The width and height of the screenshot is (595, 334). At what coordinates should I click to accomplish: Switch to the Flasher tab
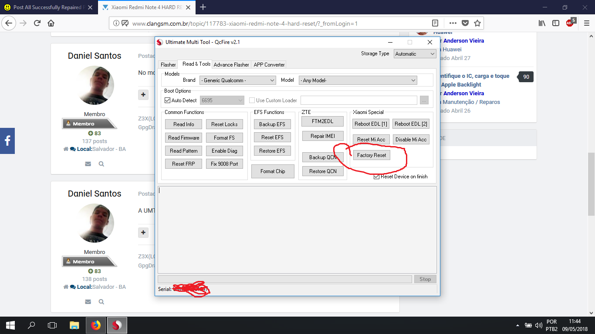(168, 65)
